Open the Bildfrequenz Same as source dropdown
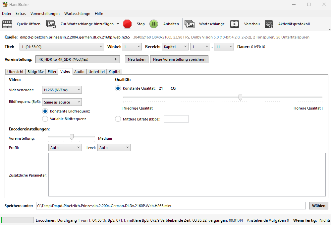Viewport: 331px width, 225px height. coord(62,102)
